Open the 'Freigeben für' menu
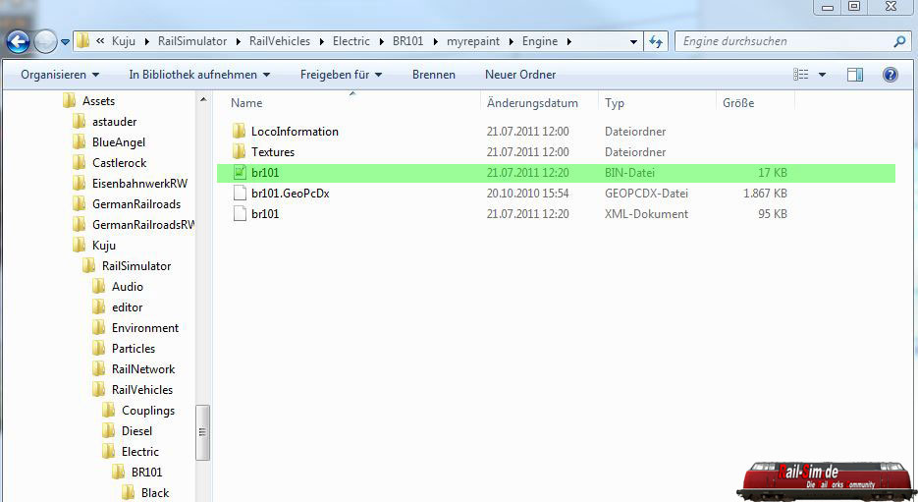918x502 pixels. click(341, 75)
